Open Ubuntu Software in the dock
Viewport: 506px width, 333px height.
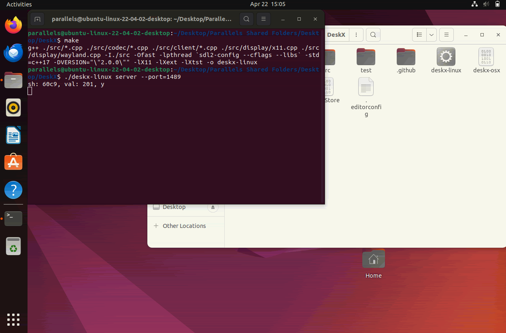coord(13,162)
